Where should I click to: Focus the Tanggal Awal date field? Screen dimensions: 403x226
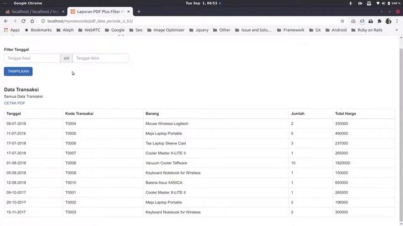coord(32,58)
